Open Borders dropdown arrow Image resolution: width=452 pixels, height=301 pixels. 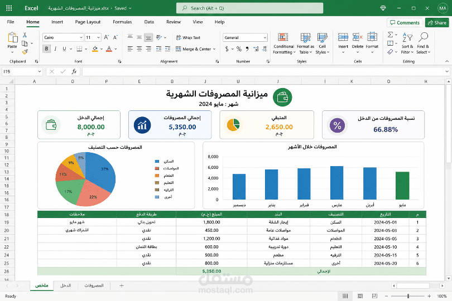coord(86,49)
